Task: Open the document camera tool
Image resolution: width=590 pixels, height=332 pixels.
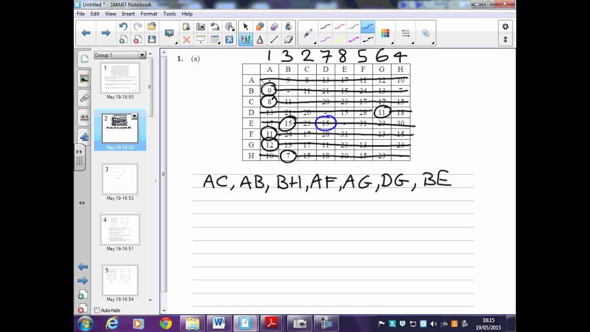Action: point(215,26)
